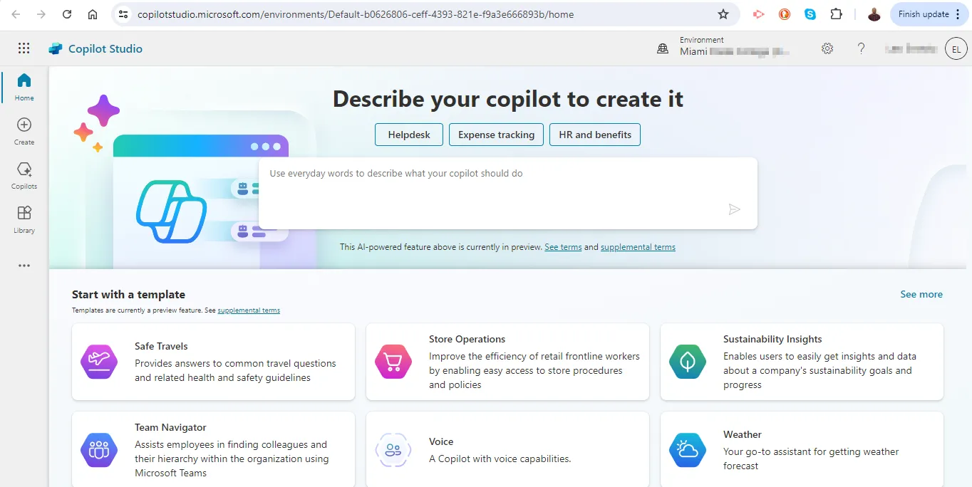This screenshot has width=972, height=487.
Task: Click the Sustainability Insights leaf icon
Action: pyautogui.click(x=687, y=362)
